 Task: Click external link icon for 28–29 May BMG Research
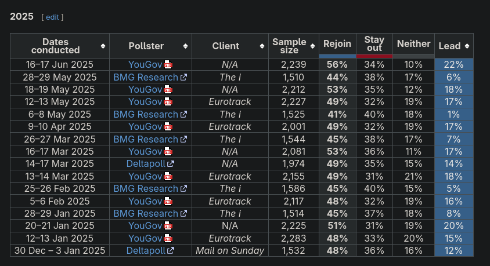pos(183,77)
